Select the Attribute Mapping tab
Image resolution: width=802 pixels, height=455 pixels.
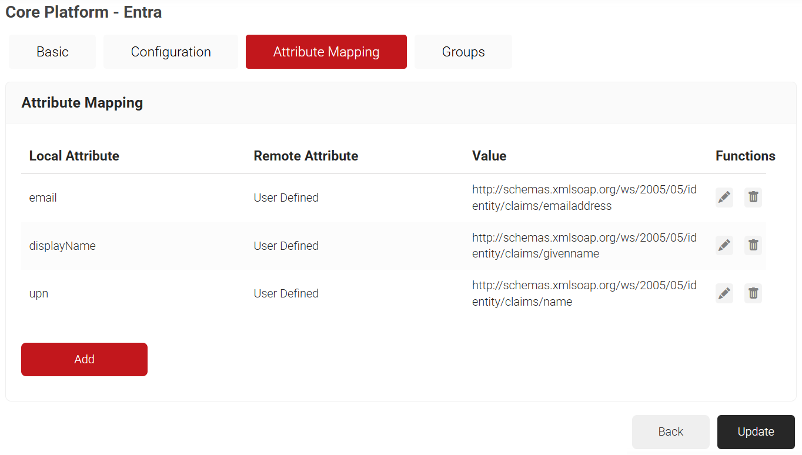click(326, 52)
